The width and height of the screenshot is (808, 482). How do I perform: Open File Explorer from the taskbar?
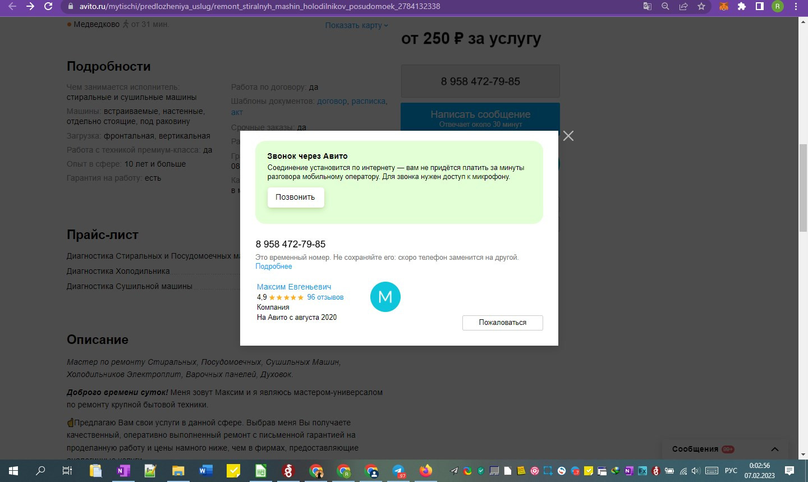[x=178, y=471]
